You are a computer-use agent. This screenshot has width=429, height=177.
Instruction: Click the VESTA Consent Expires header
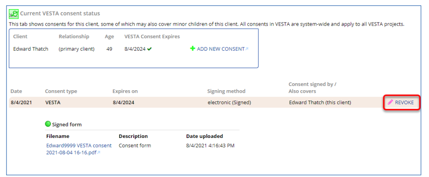tap(152, 36)
